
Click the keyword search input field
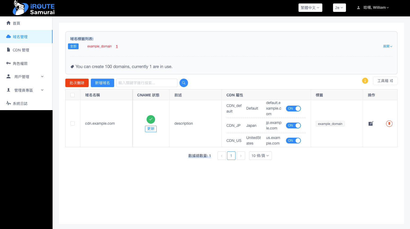(x=147, y=83)
